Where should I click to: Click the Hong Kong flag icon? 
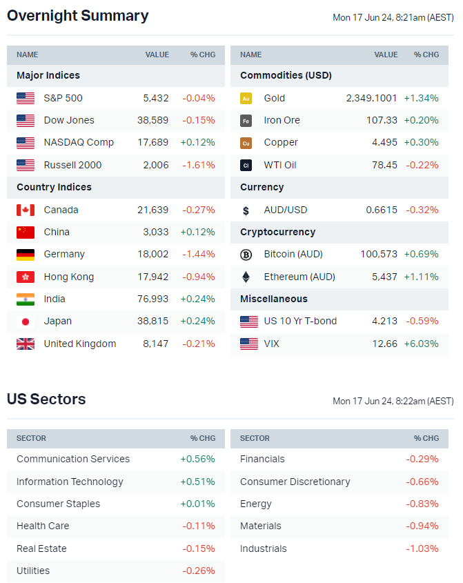tap(26, 277)
